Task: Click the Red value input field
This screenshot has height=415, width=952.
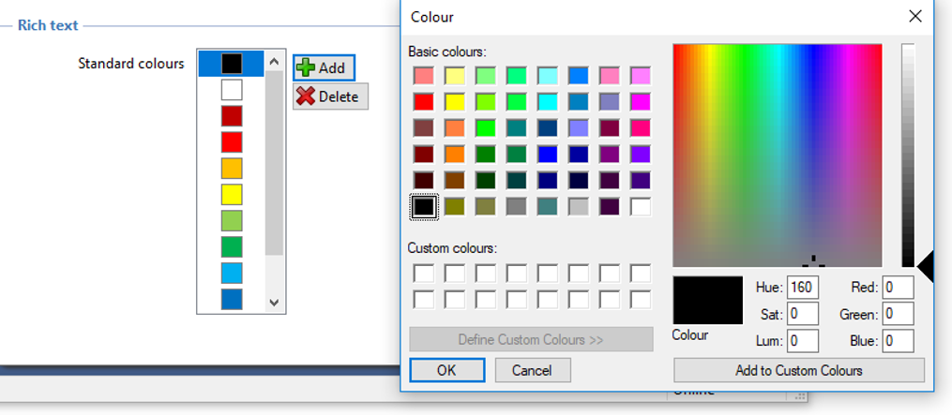Action: pyautogui.click(x=898, y=287)
